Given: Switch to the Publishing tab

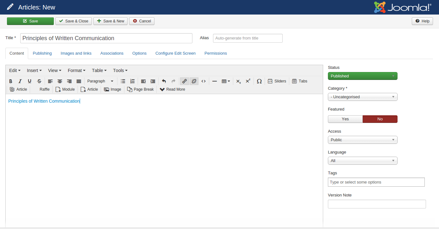Looking at the screenshot, I should click(42, 53).
